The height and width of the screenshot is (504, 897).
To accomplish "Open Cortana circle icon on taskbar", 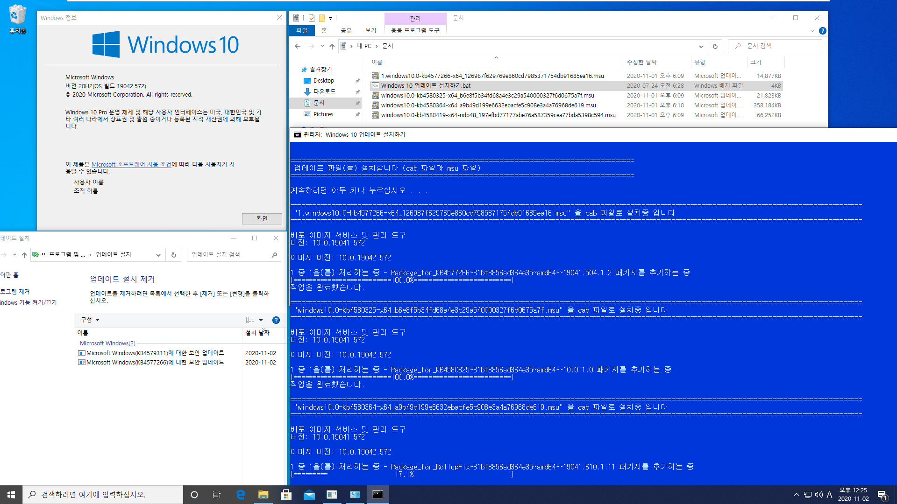I will point(194,495).
